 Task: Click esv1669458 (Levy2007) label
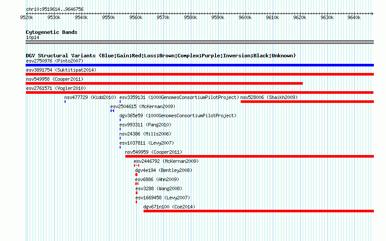(x=163, y=198)
